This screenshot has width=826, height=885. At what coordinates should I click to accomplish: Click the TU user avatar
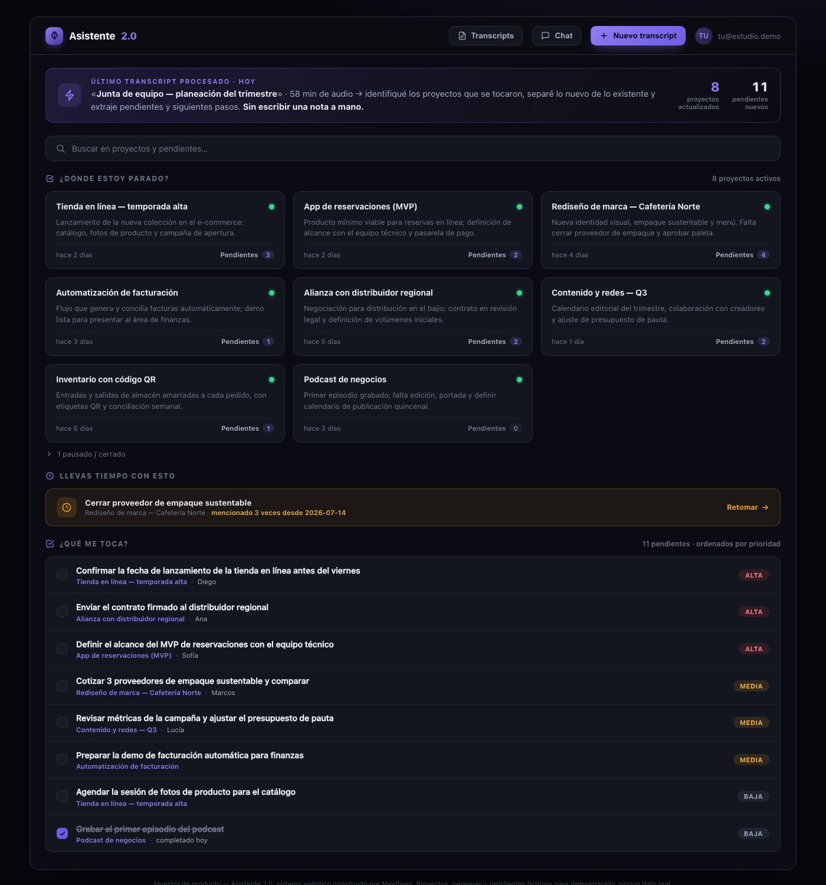704,36
